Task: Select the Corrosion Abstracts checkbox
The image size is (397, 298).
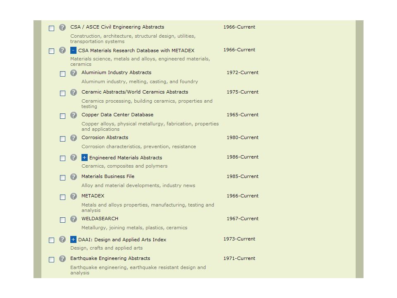Action: [x=62, y=139]
